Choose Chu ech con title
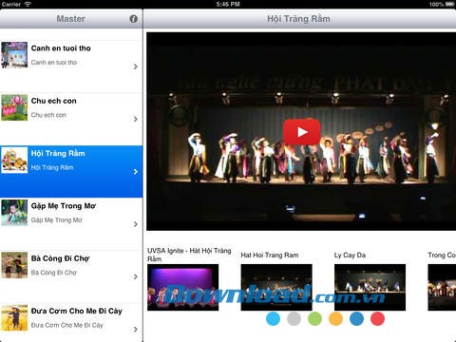Image resolution: width=456 pixels, height=342 pixels. [x=54, y=101]
